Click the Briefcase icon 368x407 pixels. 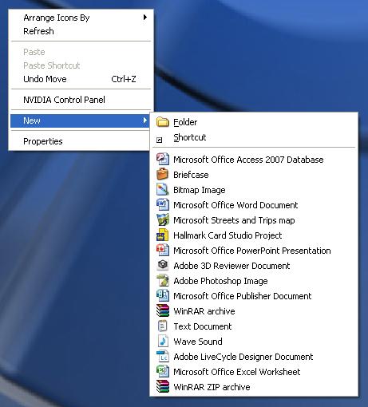[x=163, y=174]
